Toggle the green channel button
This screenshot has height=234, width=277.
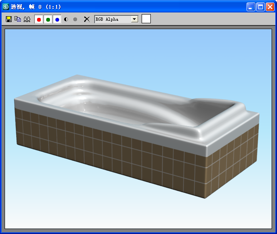click(x=48, y=20)
